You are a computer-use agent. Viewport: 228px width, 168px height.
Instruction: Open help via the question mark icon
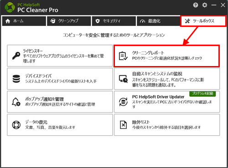pyautogui.click(x=196, y=5)
